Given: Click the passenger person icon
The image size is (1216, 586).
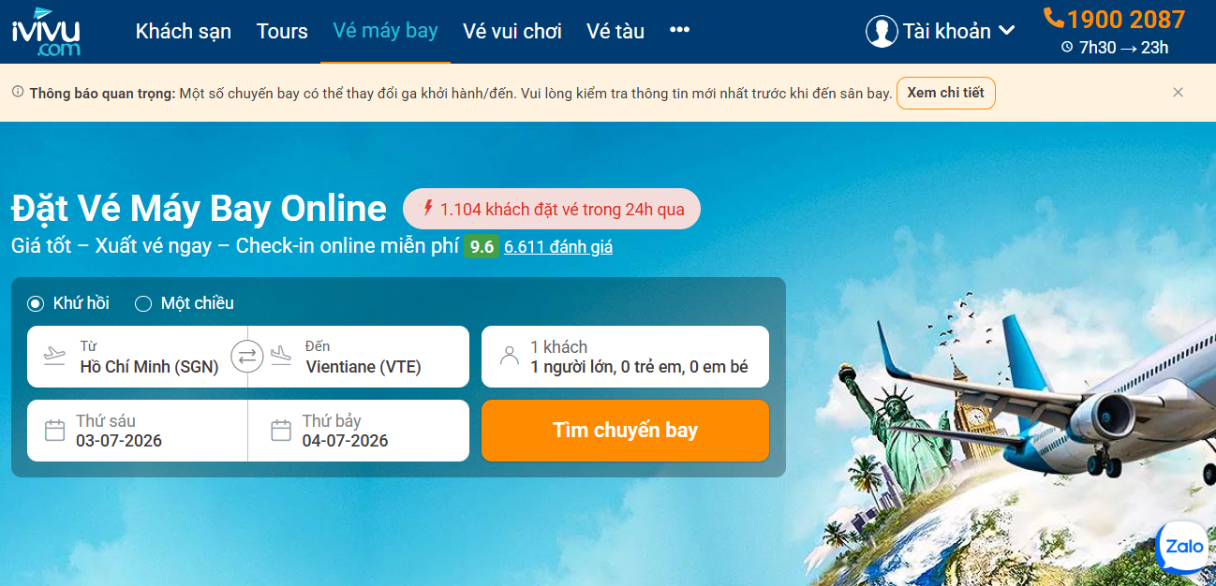Looking at the screenshot, I should coord(510,357).
